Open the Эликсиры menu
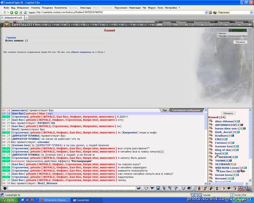The width and height of the screenshot is (254, 203). (x=86, y=8)
